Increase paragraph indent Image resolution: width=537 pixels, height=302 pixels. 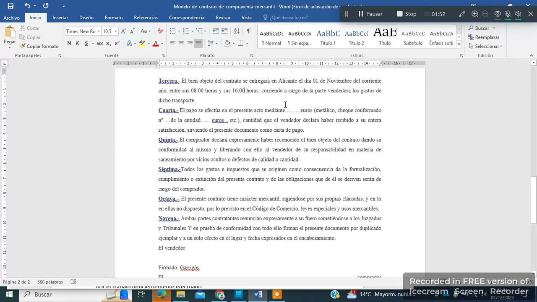tap(224, 31)
